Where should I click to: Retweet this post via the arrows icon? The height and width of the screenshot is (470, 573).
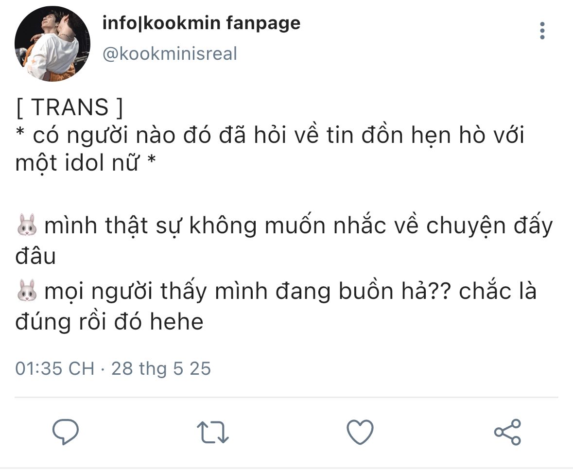pyautogui.click(x=212, y=432)
